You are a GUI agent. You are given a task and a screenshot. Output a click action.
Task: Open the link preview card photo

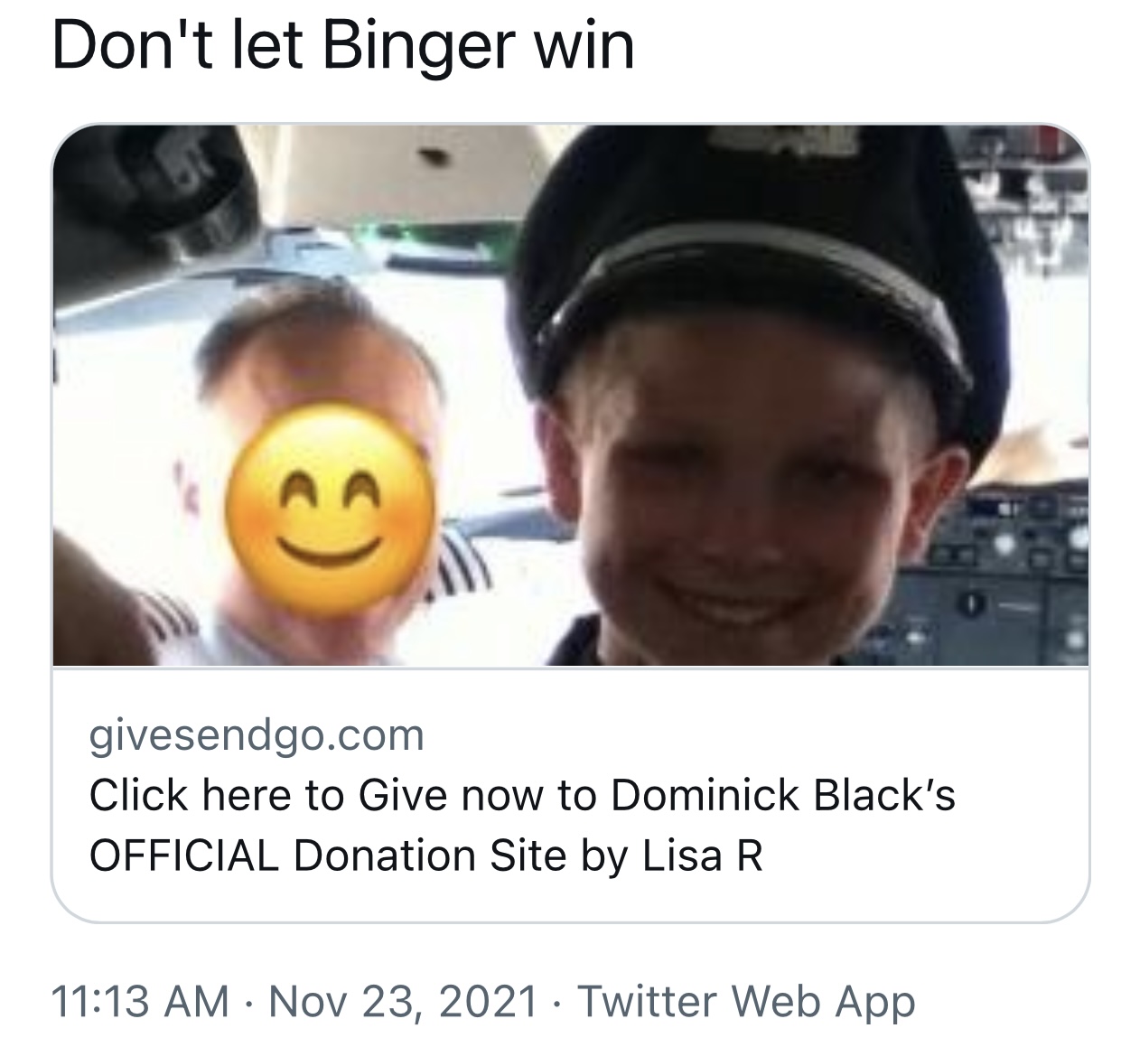[x=570, y=396]
